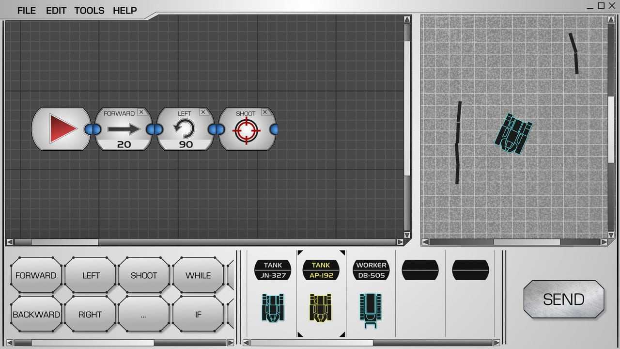Click the tank on the map
The image size is (620, 349).
tap(513, 134)
